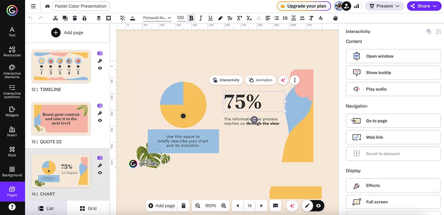Hide slide 13 using its eye visibility icon
Screen dimensions: 444x215
coord(100,120)
